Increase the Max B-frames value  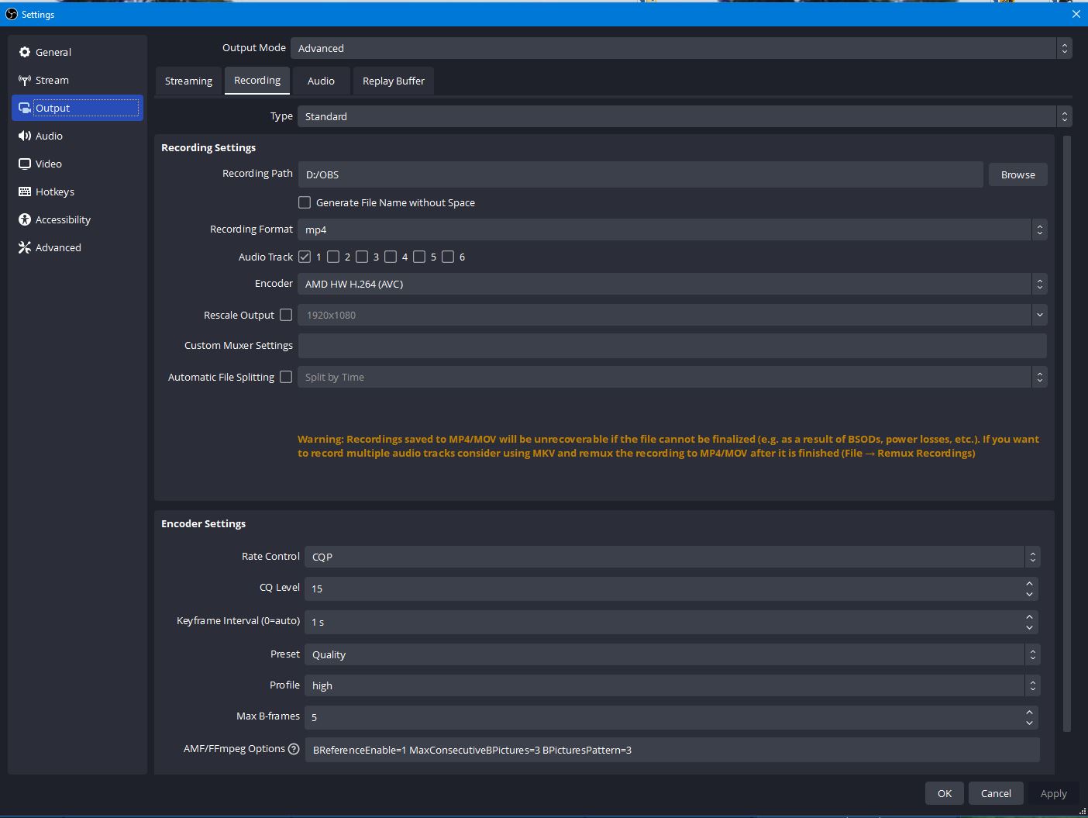tap(1029, 712)
